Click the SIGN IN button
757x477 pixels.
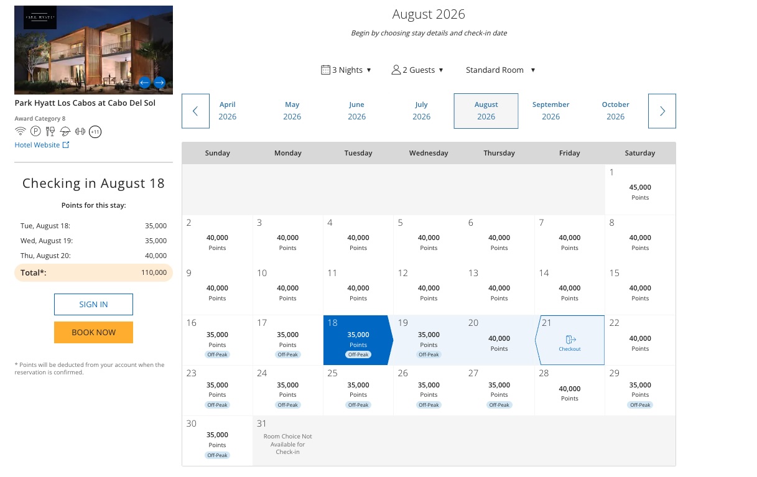[x=93, y=304]
